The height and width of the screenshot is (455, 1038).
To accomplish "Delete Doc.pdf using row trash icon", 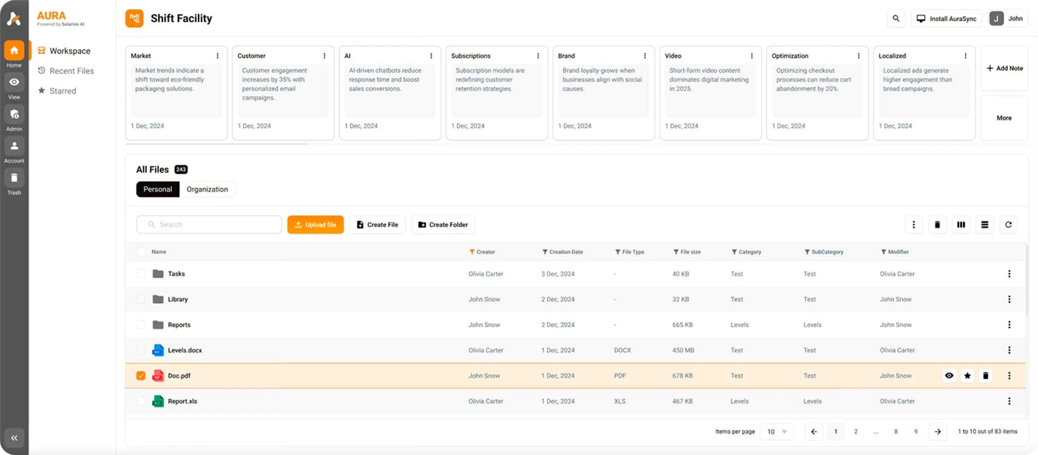I will tap(985, 376).
